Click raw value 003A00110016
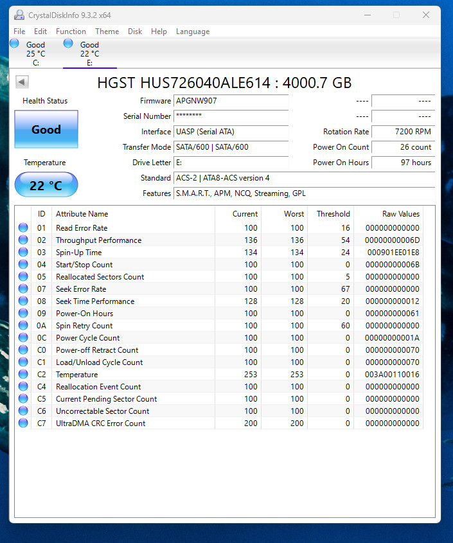Image resolution: width=453 pixels, height=543 pixels. tap(392, 375)
